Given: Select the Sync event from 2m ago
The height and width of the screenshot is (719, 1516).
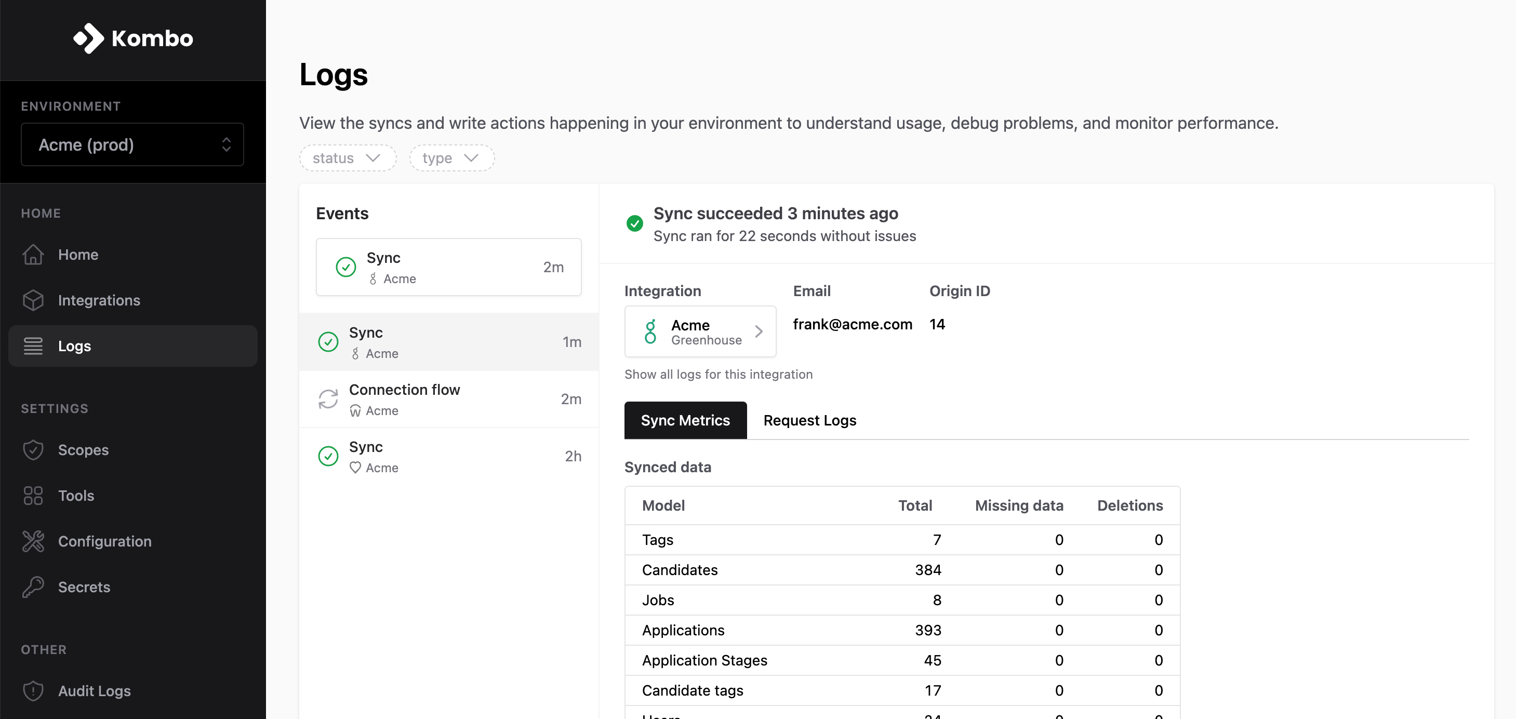Looking at the screenshot, I should pos(448,267).
